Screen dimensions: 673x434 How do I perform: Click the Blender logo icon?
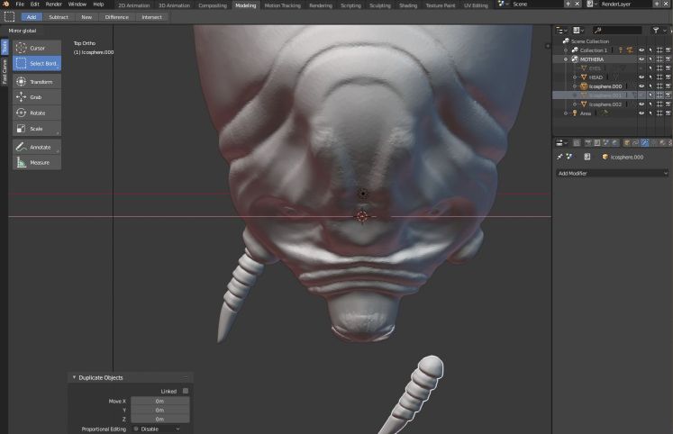[x=6, y=4]
